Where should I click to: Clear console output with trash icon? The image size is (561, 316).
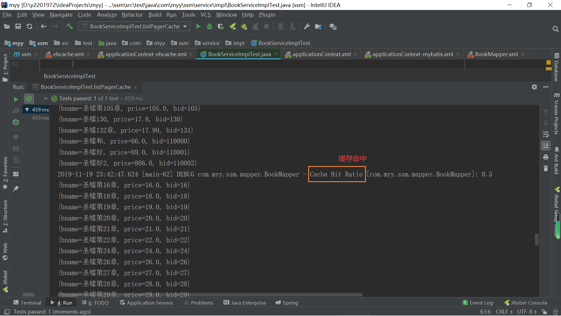tap(546, 169)
